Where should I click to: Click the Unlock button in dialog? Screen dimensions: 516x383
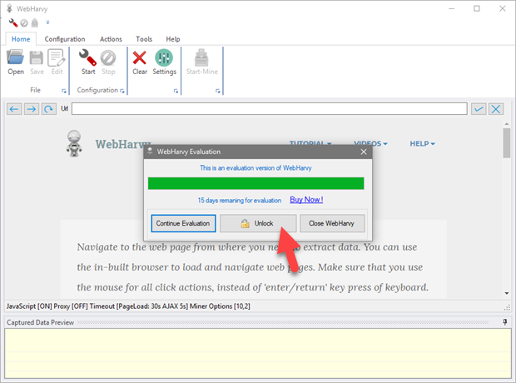click(x=258, y=223)
